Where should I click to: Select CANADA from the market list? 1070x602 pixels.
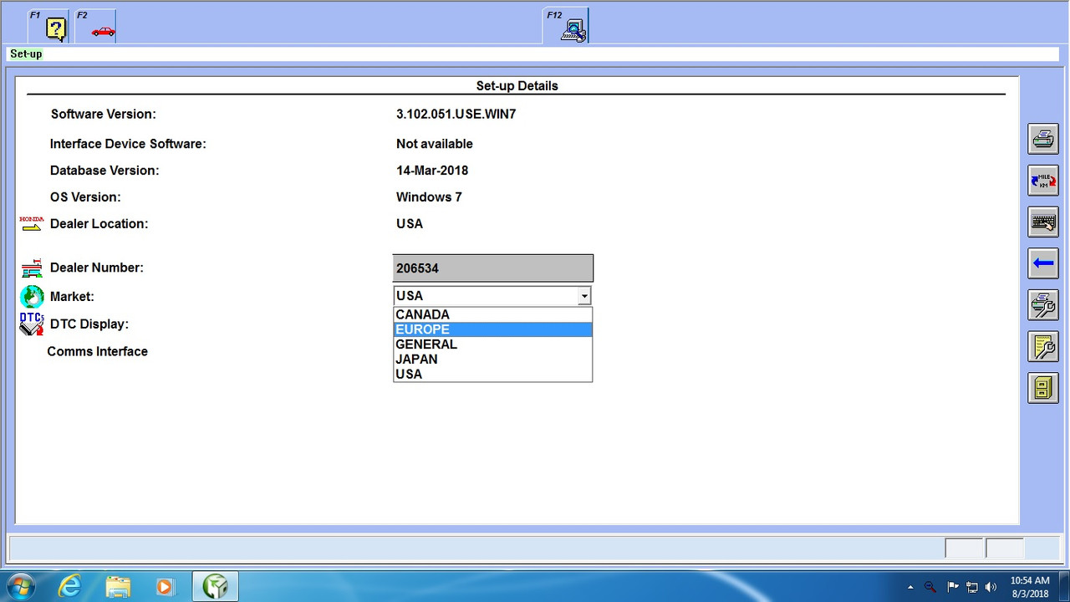(x=492, y=314)
